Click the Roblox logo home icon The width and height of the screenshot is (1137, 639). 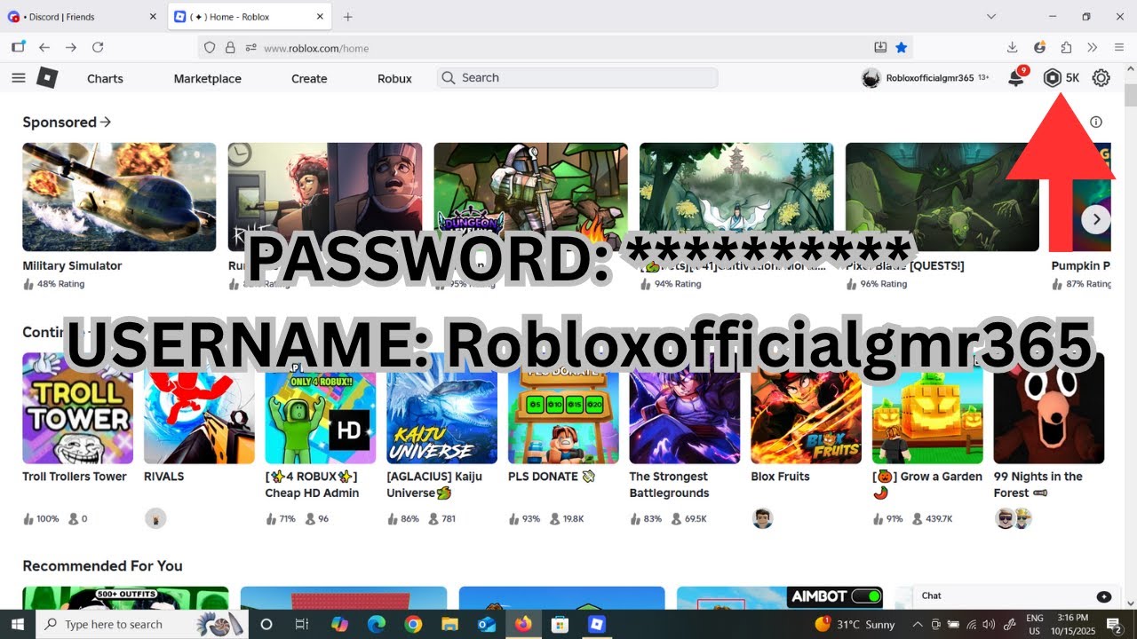click(47, 78)
